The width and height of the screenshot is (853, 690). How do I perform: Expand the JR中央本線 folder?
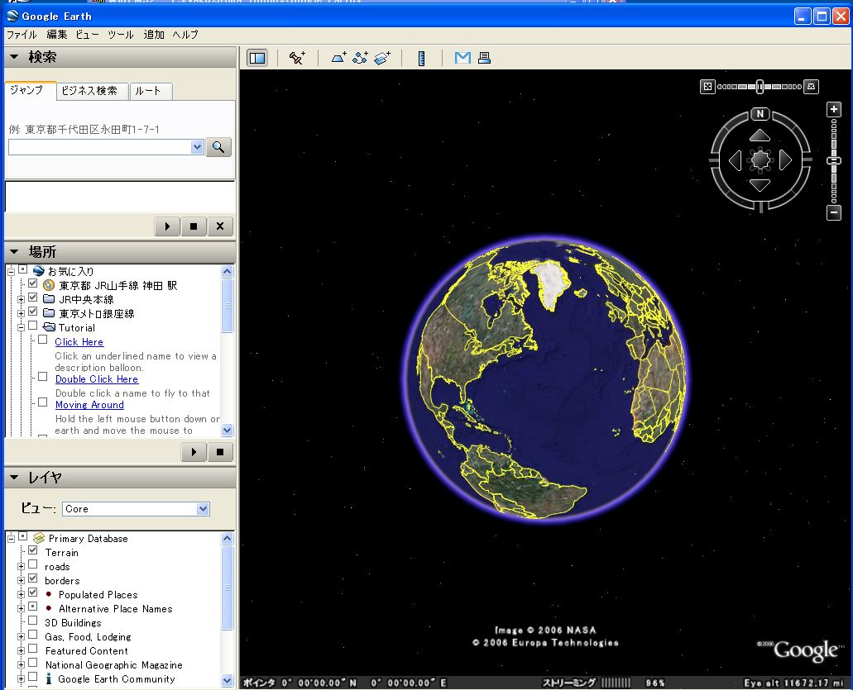[x=21, y=299]
